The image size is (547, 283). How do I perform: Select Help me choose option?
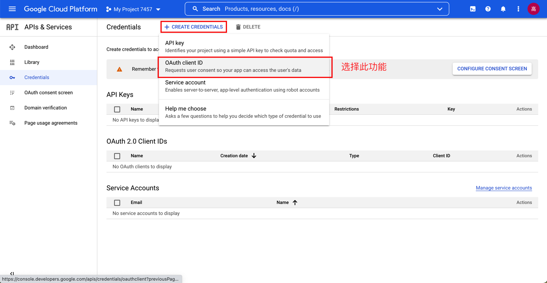244,112
